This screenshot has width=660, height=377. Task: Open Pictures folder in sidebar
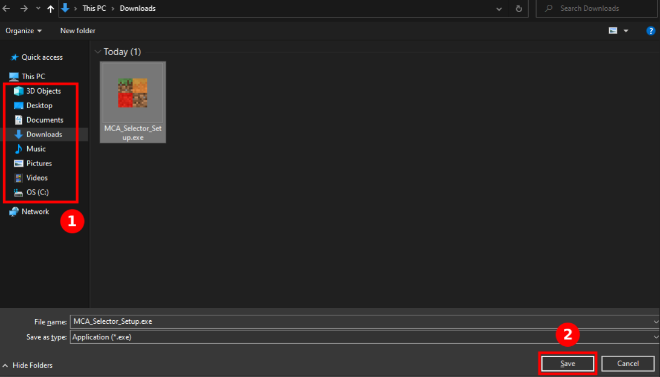click(x=33, y=163)
